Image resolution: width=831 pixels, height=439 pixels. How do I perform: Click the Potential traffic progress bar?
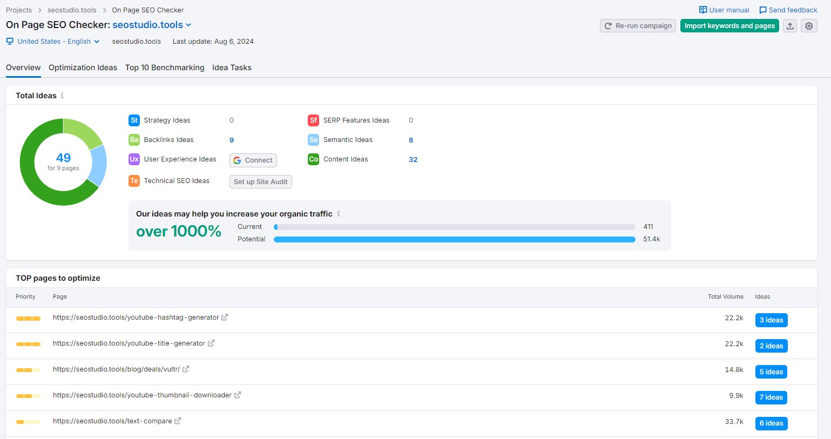click(455, 239)
